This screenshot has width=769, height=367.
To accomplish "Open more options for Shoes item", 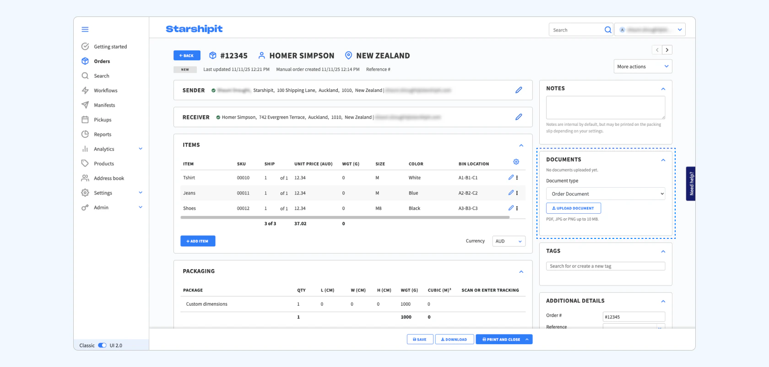I will (517, 208).
